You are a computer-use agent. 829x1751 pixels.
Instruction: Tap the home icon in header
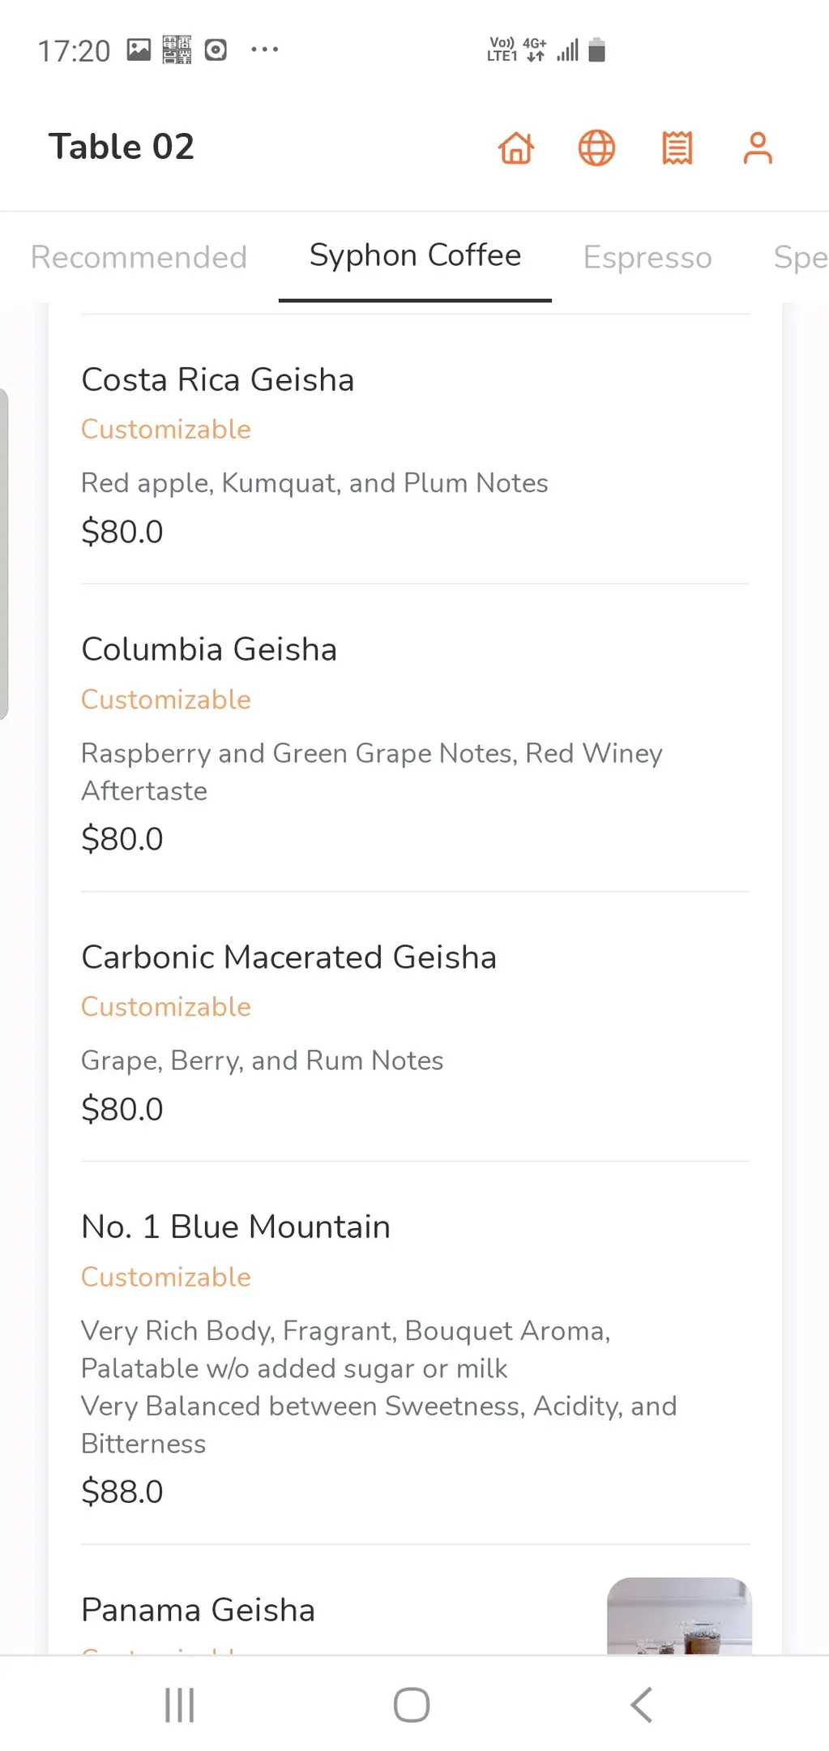tap(516, 148)
